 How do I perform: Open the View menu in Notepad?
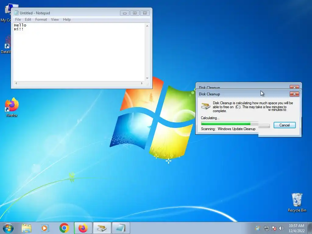tap(55, 19)
